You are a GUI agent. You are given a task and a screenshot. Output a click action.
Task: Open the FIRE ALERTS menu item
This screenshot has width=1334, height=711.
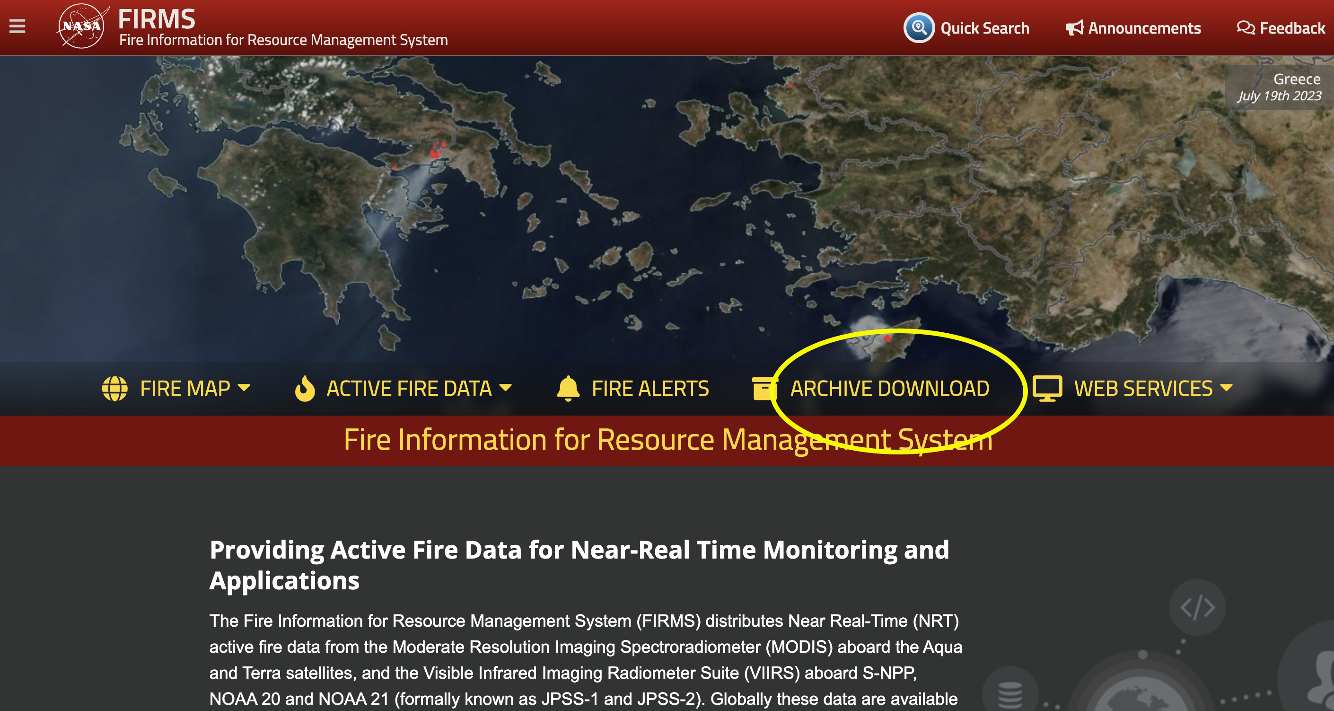pos(650,389)
